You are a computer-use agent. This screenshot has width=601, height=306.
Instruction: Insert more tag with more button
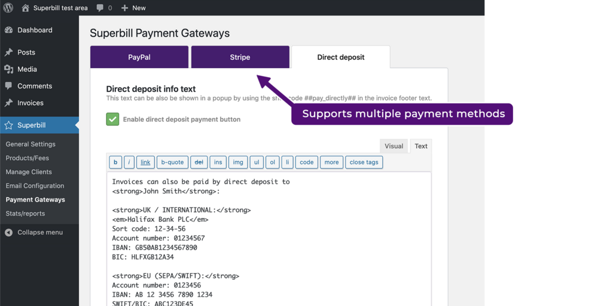(x=331, y=162)
